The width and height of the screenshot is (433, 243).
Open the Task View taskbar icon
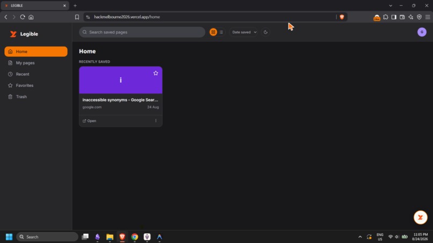(85, 237)
